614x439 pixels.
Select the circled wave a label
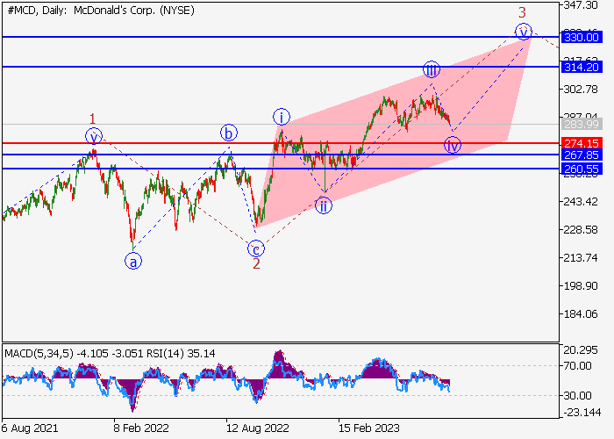click(133, 261)
